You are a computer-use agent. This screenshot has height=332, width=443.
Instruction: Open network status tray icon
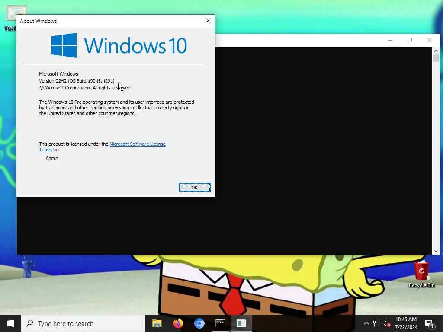pos(377,323)
